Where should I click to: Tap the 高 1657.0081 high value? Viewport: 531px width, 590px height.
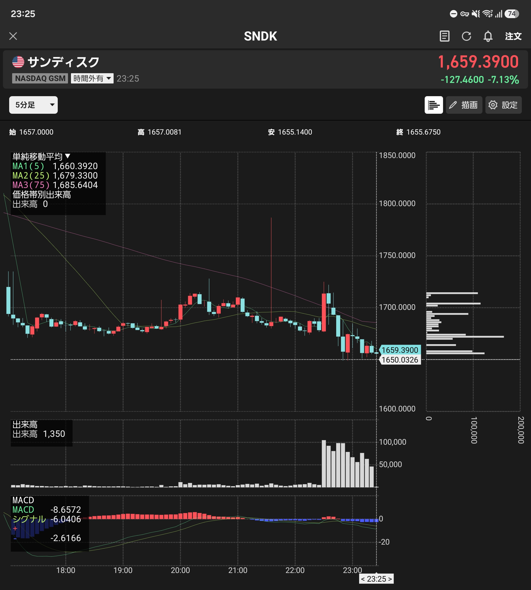coord(159,132)
